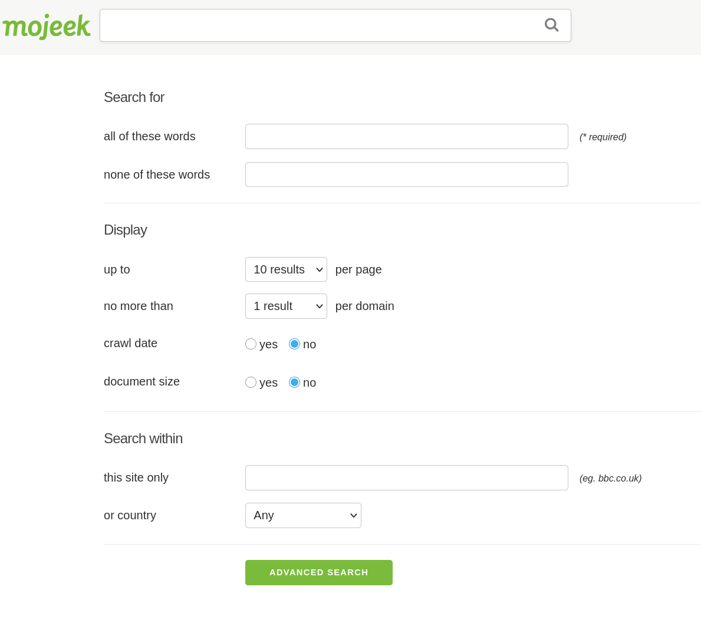
Task: Click the 'Search within' heading
Action: [143, 439]
